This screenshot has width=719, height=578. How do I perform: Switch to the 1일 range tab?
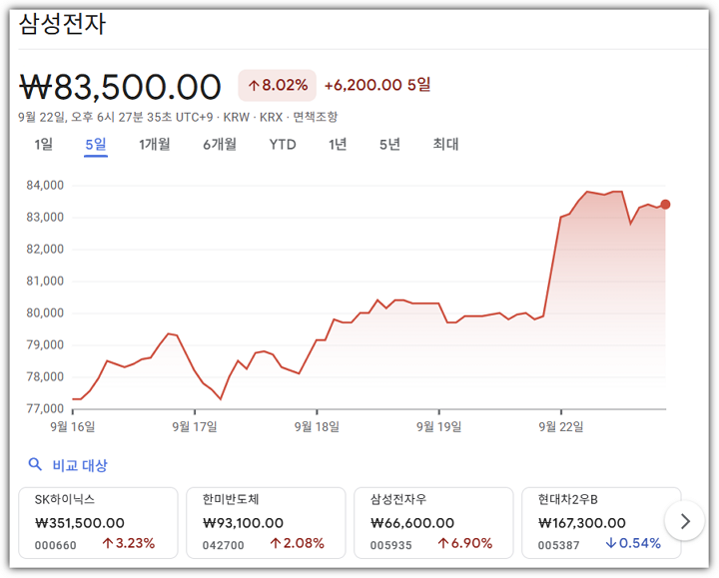click(44, 145)
